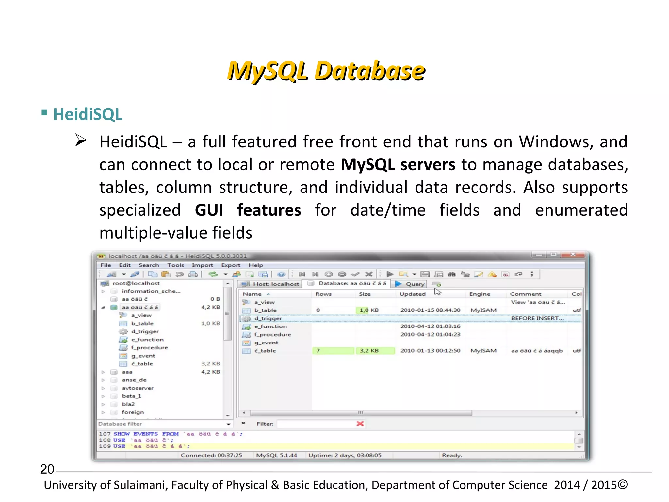This screenshot has height=502, width=669.
Task: Expand the beta_1 database node
Action: click(x=103, y=396)
